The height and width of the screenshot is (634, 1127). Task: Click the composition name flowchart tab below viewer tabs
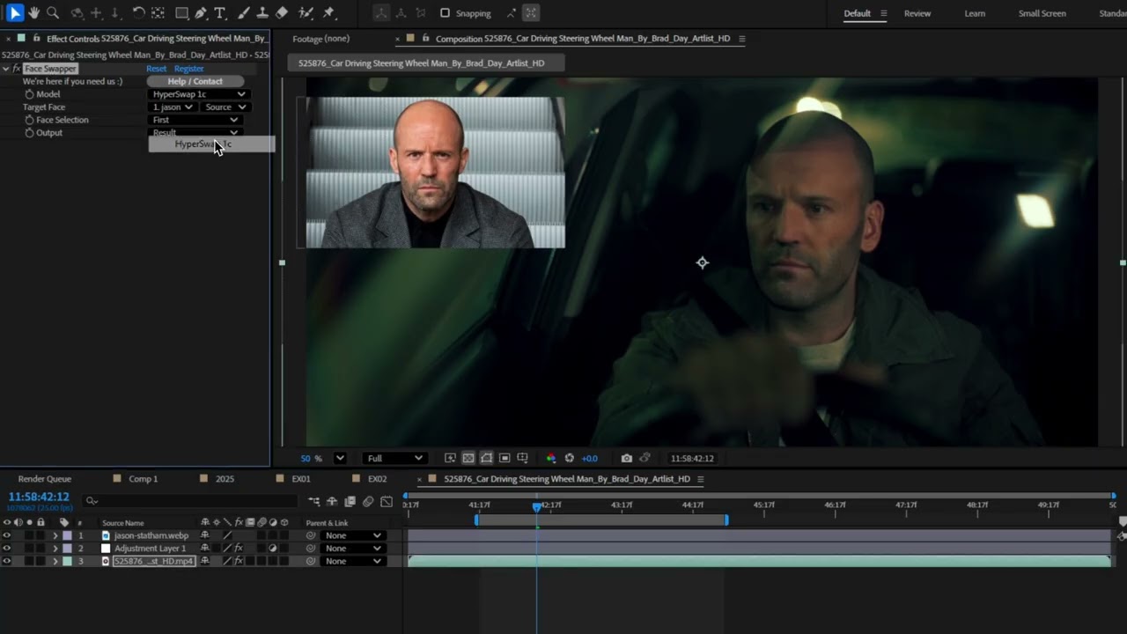coord(425,63)
